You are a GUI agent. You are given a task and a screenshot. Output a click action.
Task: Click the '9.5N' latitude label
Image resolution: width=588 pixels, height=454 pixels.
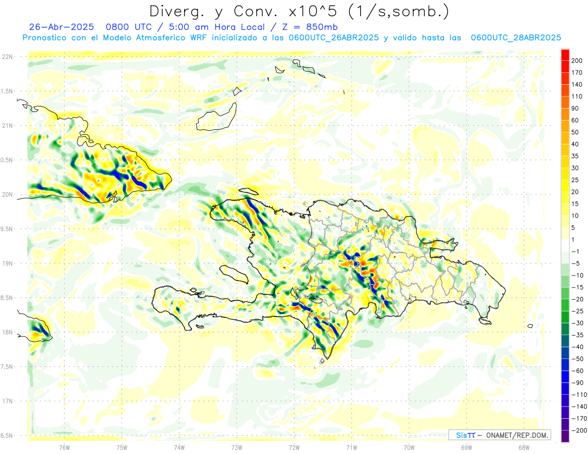[x=7, y=229]
